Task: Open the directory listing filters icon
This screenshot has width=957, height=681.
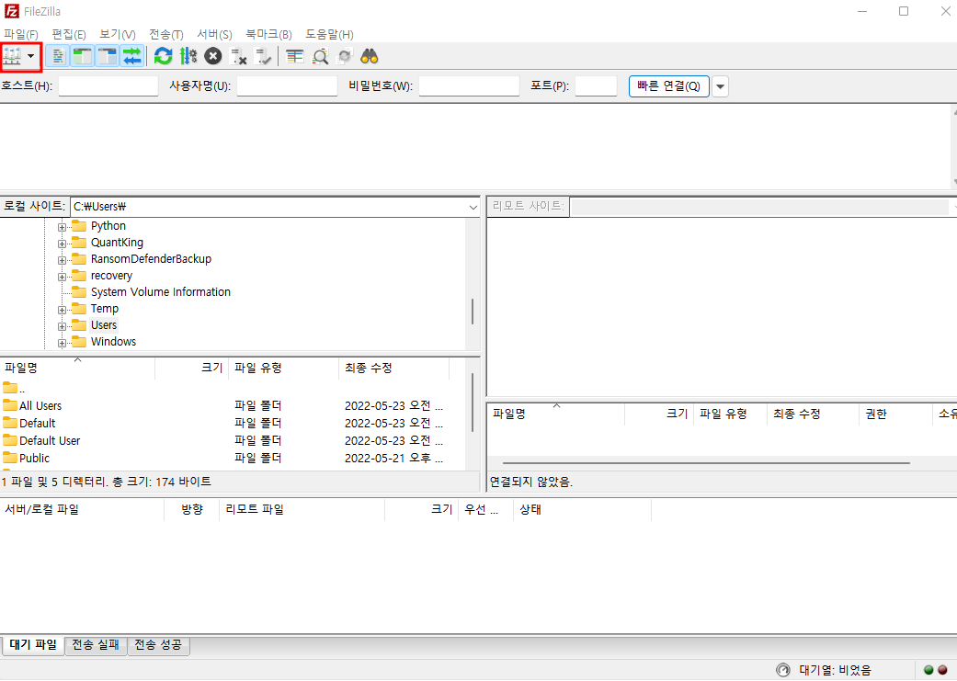Action: tap(295, 57)
